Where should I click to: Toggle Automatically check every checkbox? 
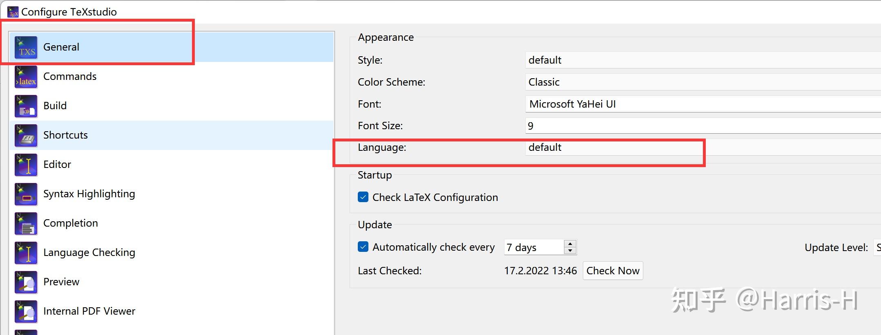363,247
